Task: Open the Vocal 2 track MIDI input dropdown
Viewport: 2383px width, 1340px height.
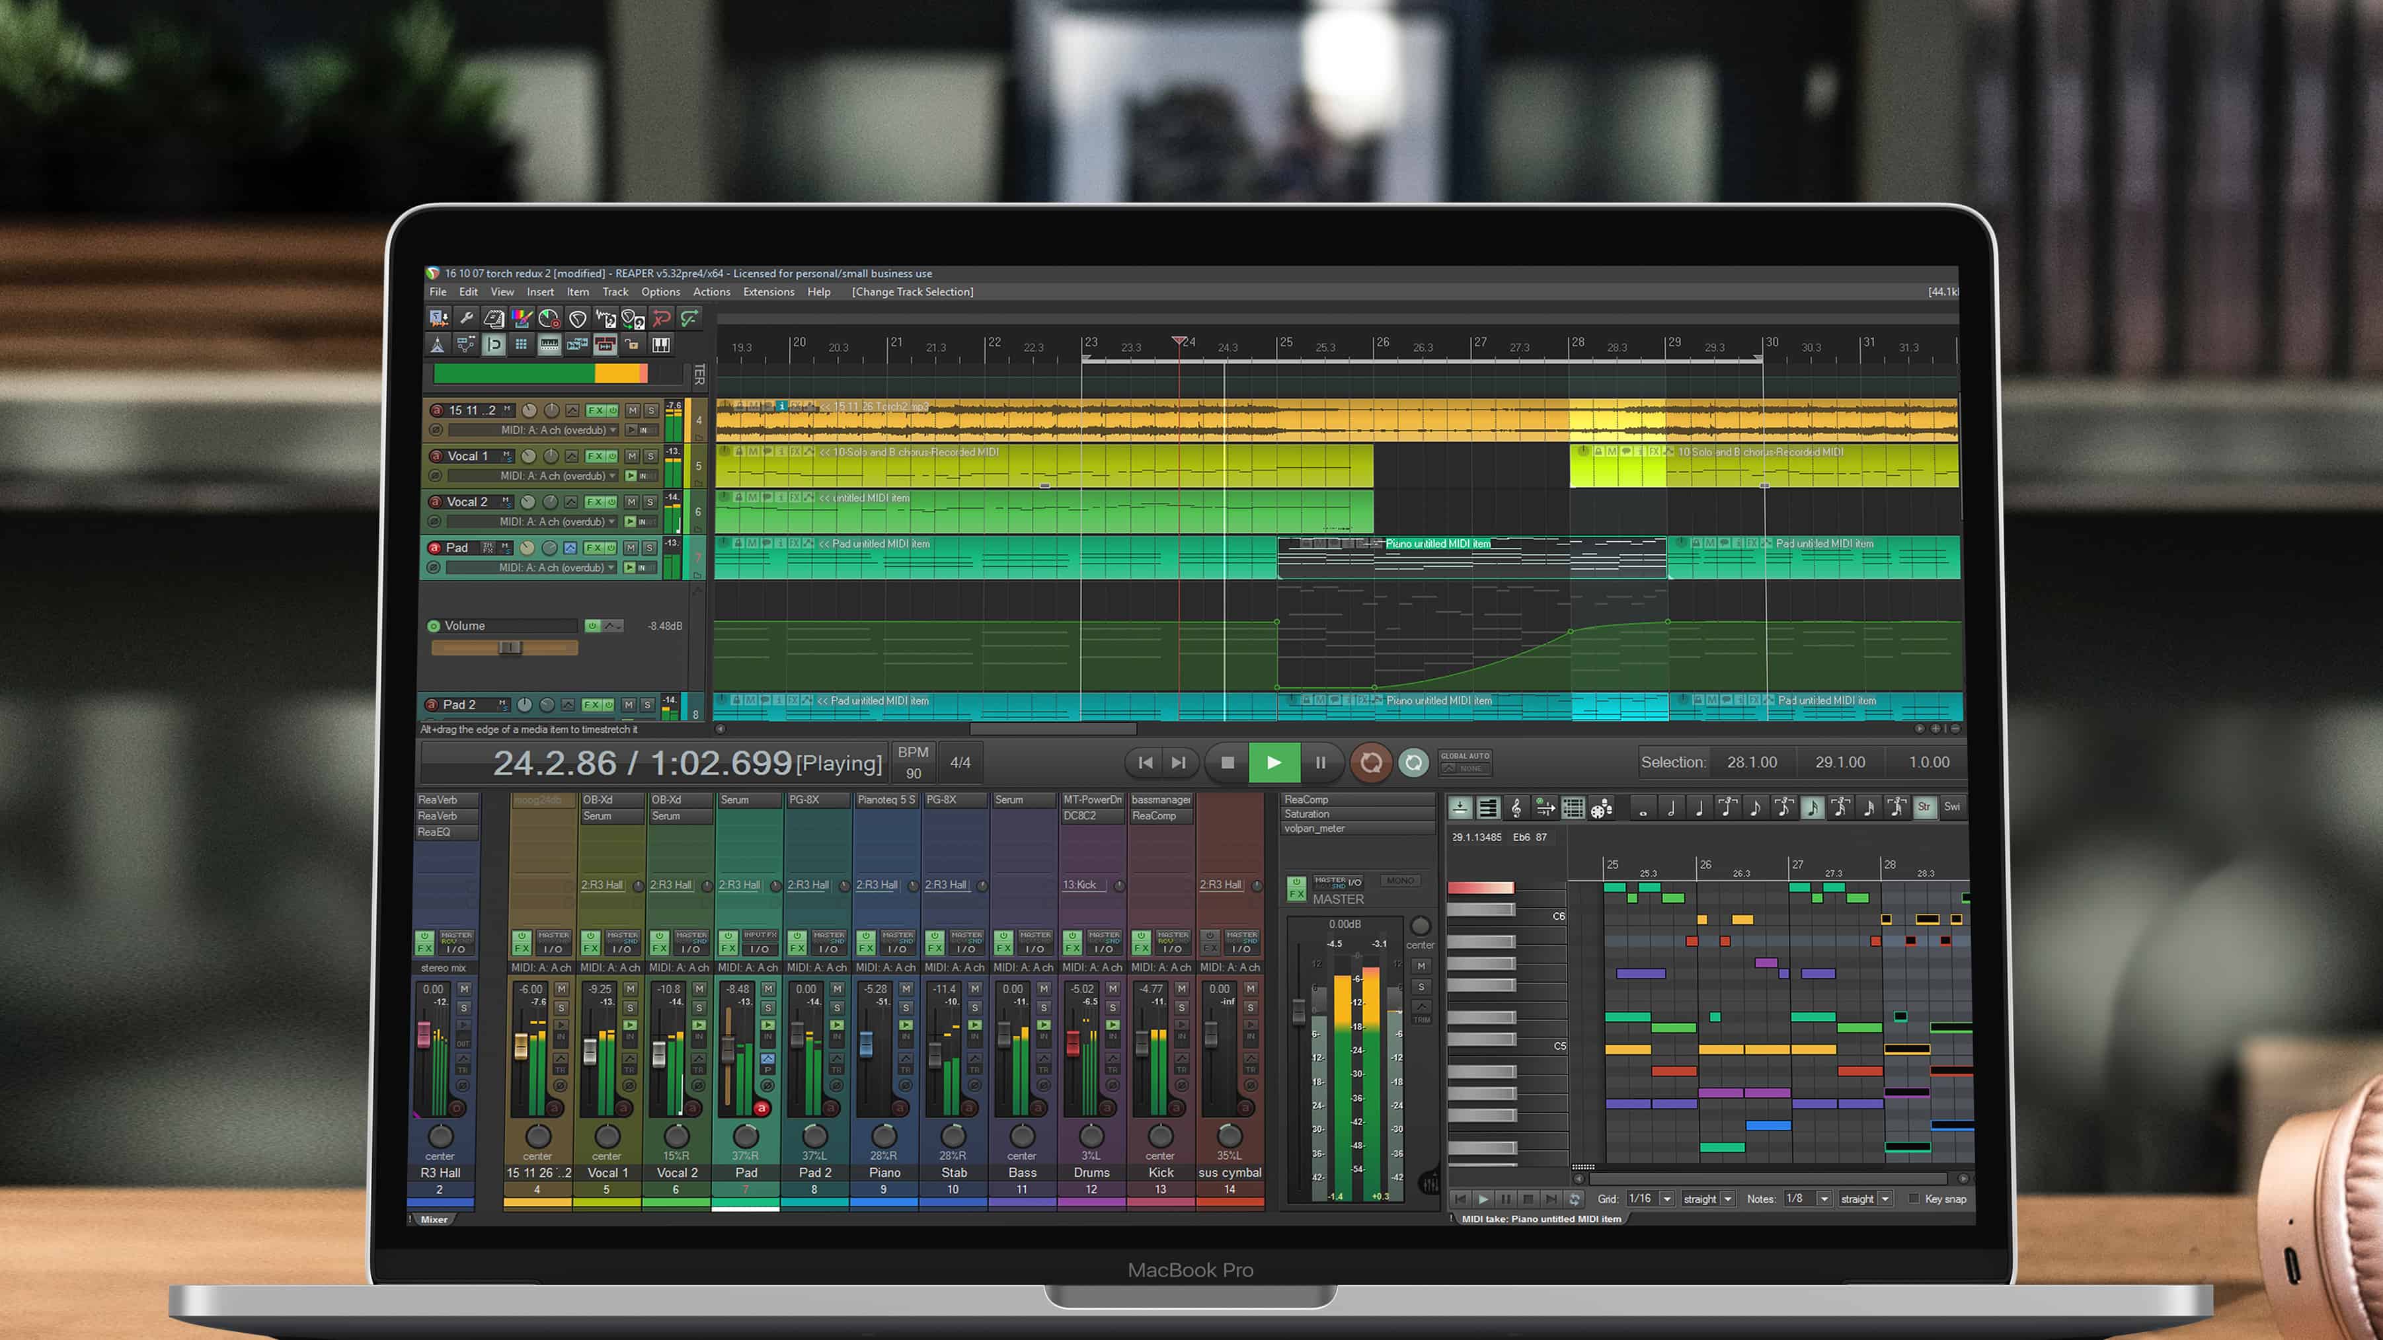Action: [533, 521]
